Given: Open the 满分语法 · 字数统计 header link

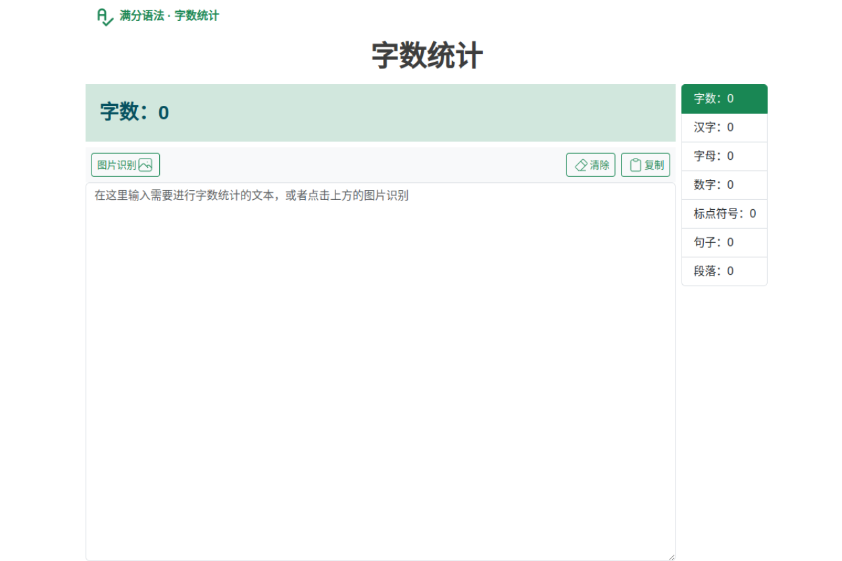Looking at the screenshot, I should pyautogui.click(x=158, y=16).
